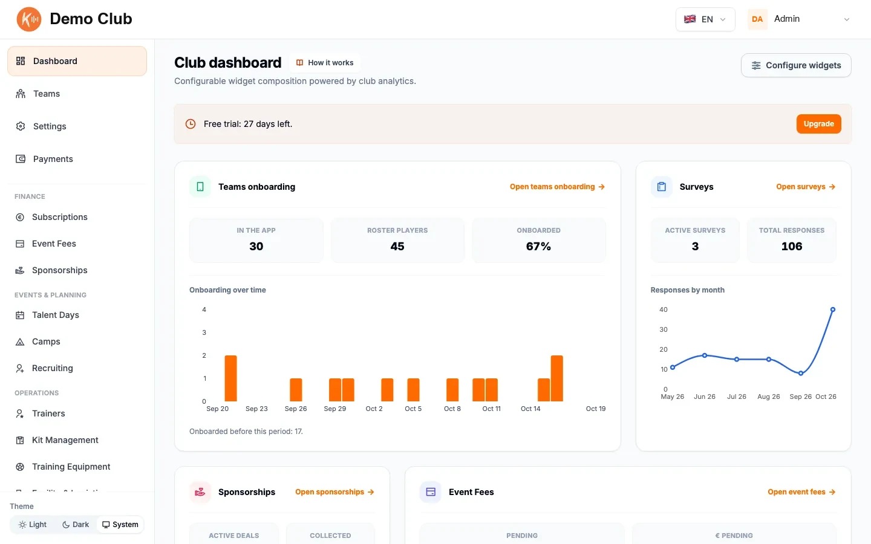Screen dimensions: 871x544
Task: Click the Training Equipment ball icon
Action: [x=20, y=467]
